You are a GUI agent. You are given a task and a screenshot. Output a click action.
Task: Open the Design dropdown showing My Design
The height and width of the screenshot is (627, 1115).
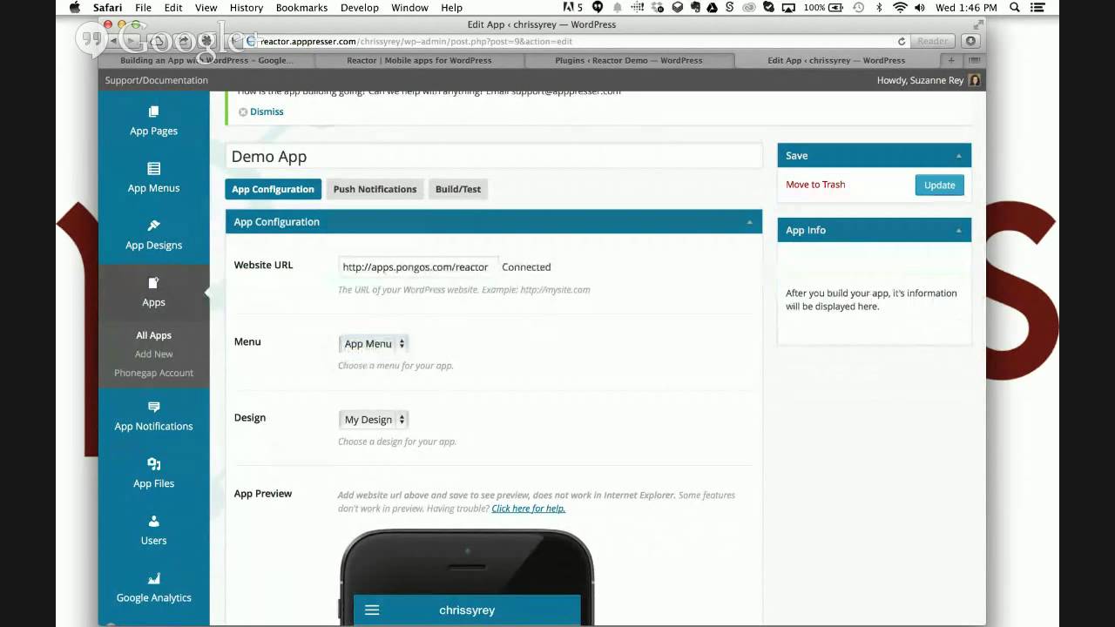374,420
